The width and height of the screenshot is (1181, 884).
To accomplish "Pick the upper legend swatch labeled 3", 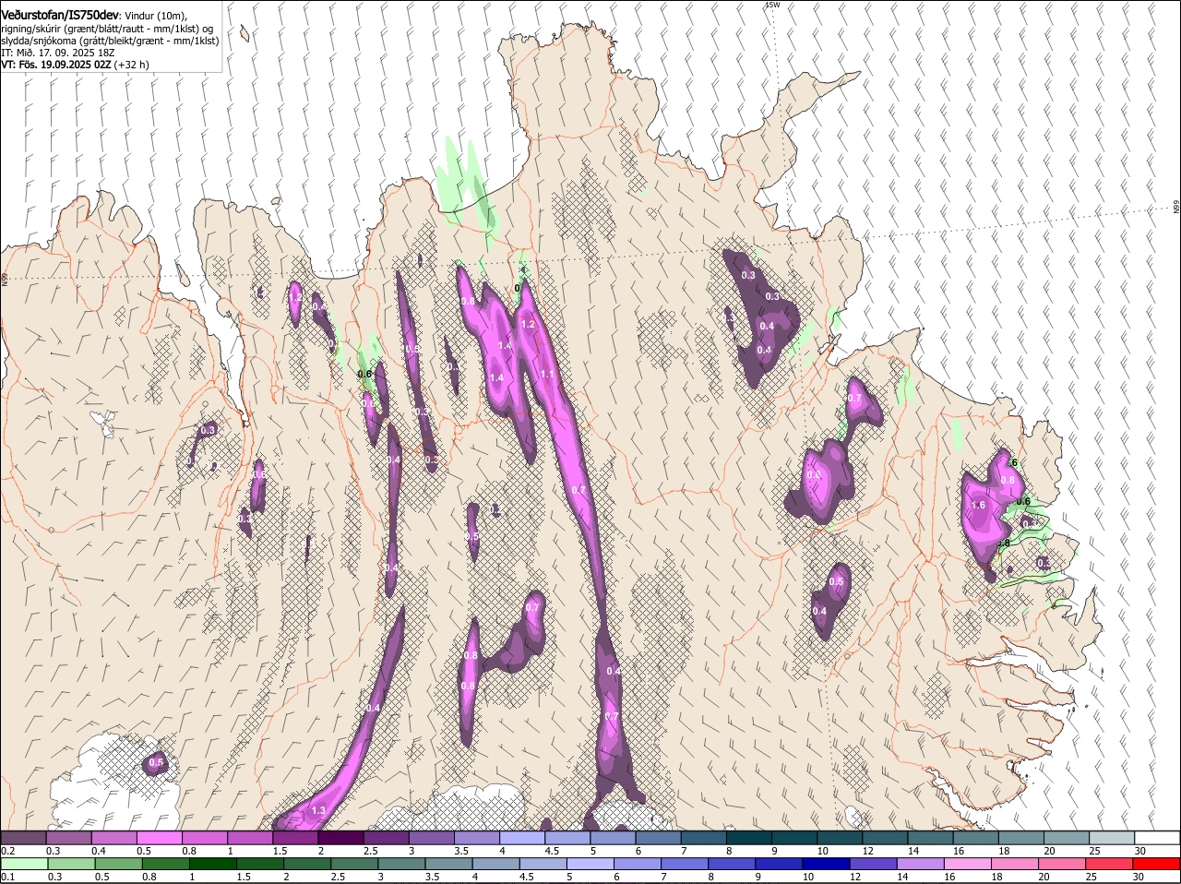I will click(432, 837).
